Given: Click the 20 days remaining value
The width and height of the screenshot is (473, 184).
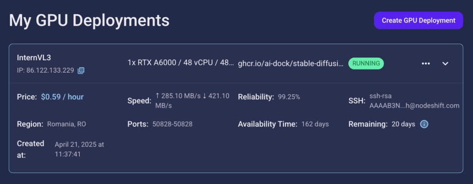Looking at the screenshot, I should [x=403, y=124].
